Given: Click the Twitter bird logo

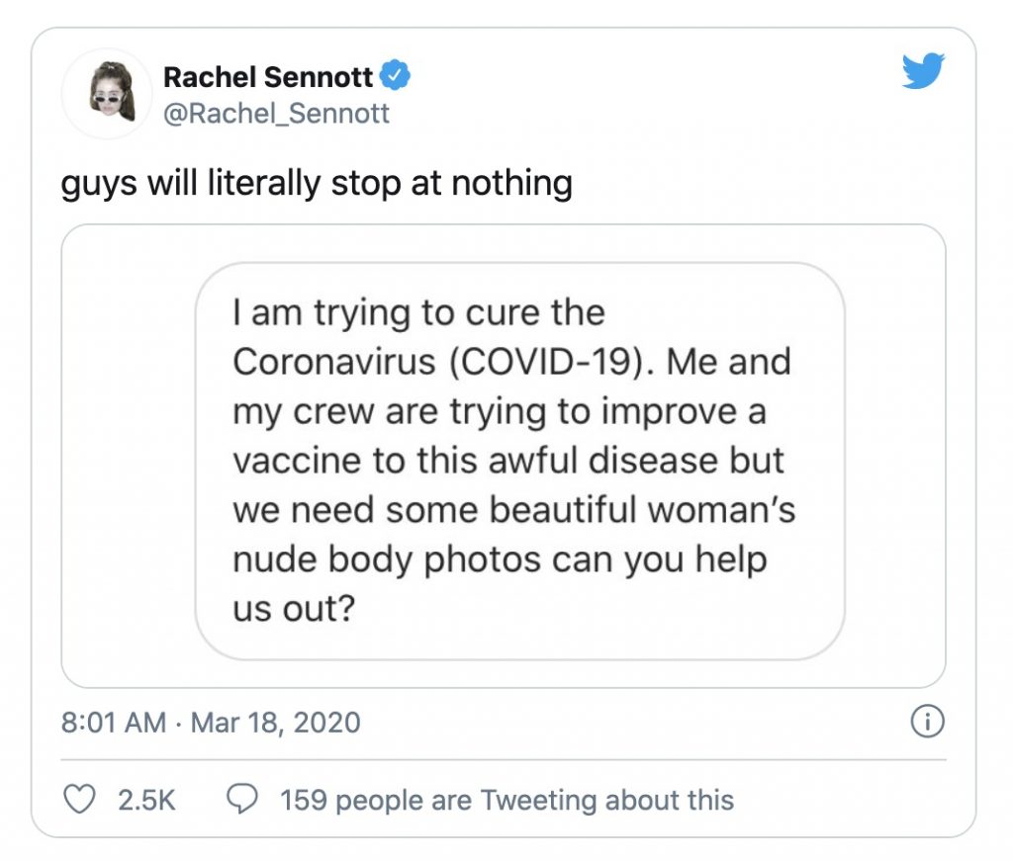Looking at the screenshot, I should tap(923, 72).
